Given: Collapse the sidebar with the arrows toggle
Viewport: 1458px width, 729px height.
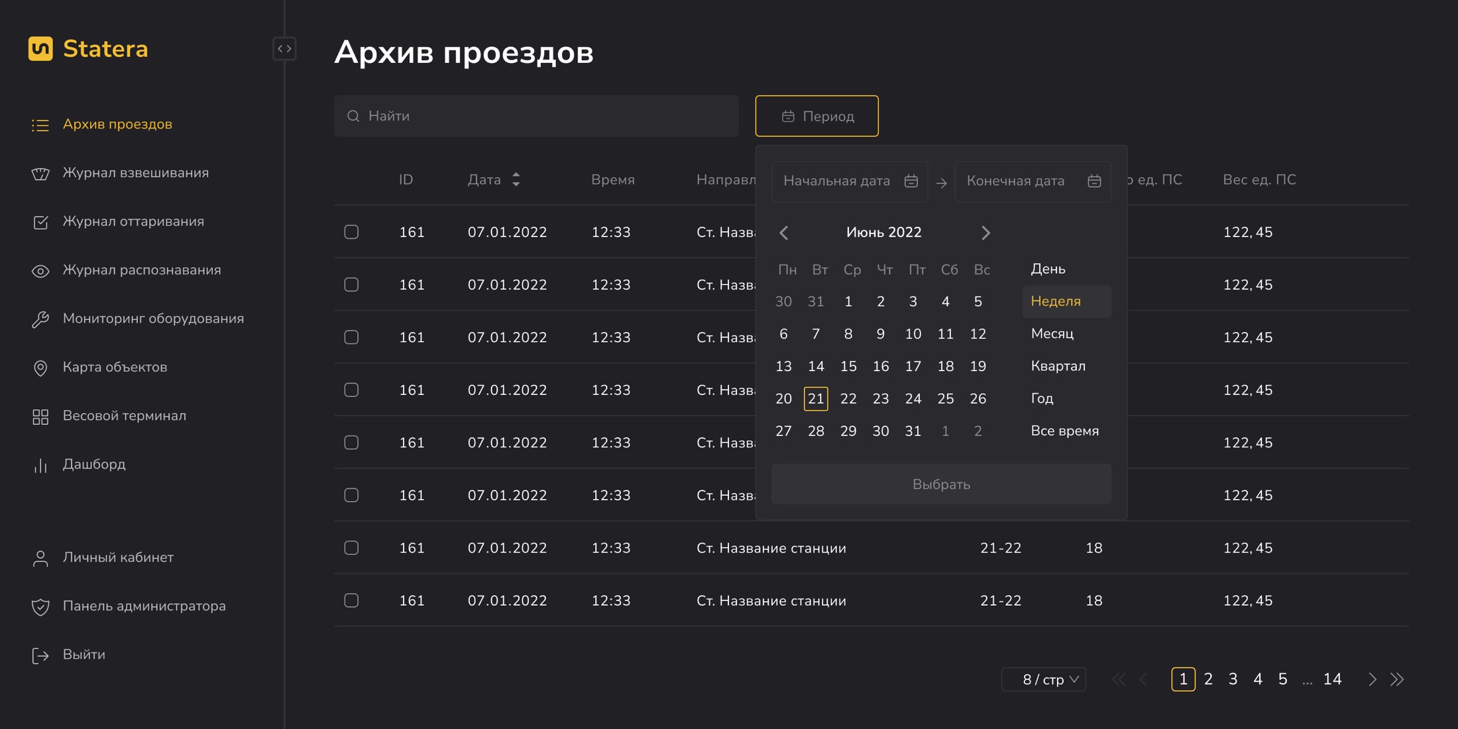Looking at the screenshot, I should (x=284, y=48).
